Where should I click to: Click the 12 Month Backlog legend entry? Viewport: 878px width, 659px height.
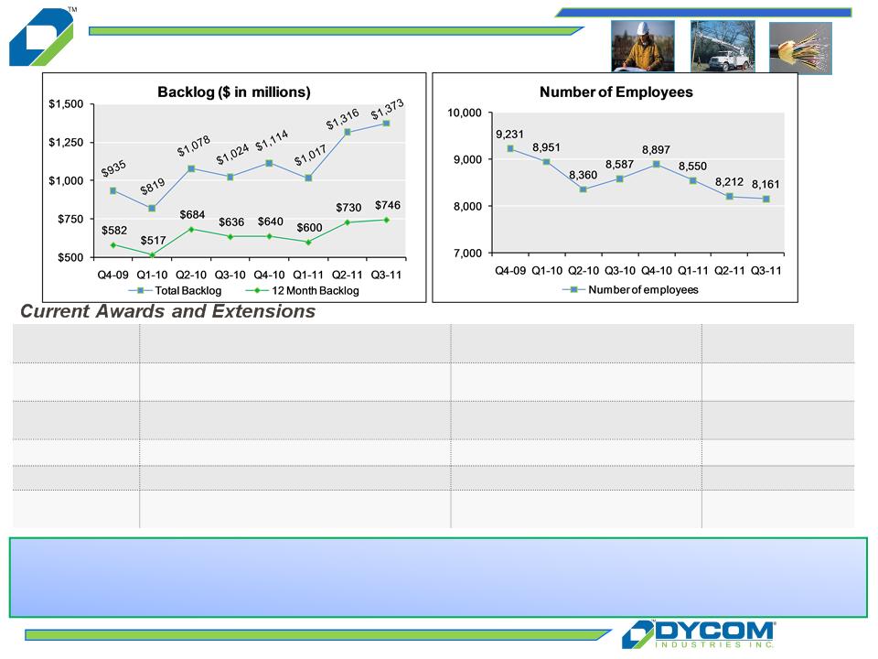(x=303, y=290)
